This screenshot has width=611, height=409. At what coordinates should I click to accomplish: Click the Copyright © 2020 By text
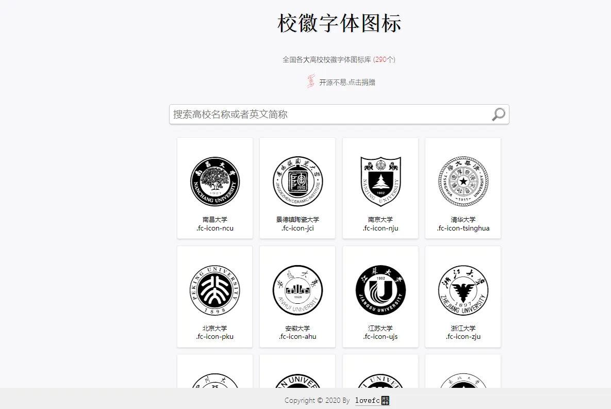317,400
